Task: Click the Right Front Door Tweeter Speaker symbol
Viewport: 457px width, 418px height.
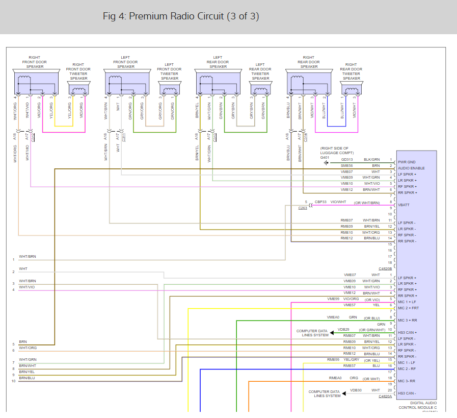Action: [79, 90]
